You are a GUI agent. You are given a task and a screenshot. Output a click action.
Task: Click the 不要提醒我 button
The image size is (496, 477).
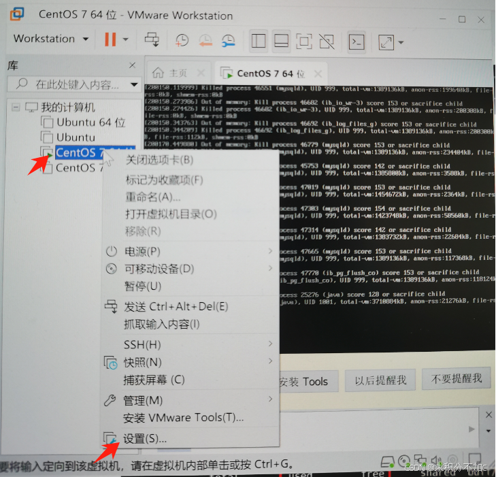pyautogui.click(x=456, y=378)
